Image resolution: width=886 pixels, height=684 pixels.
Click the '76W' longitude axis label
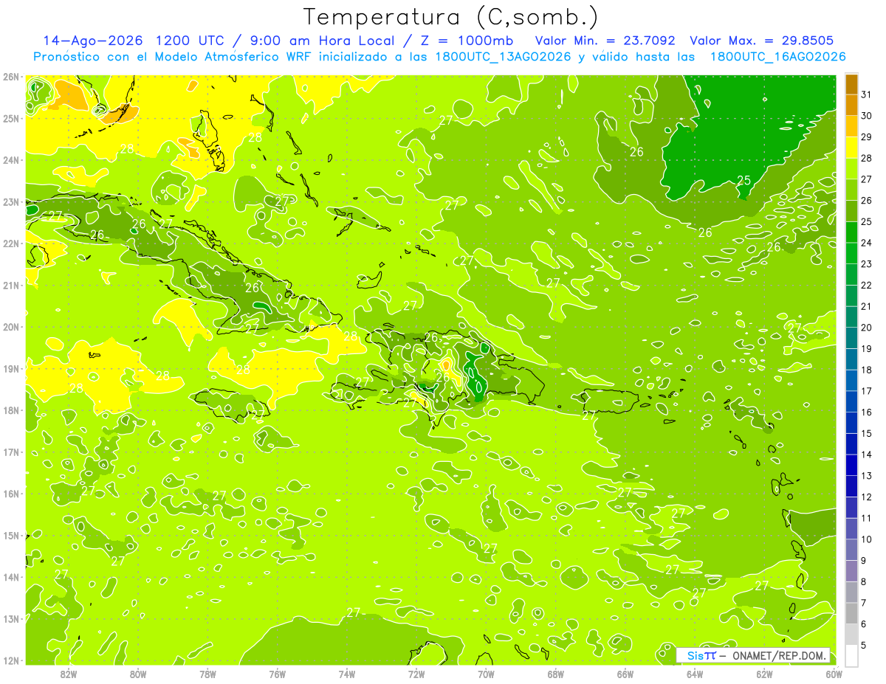pos(278,674)
